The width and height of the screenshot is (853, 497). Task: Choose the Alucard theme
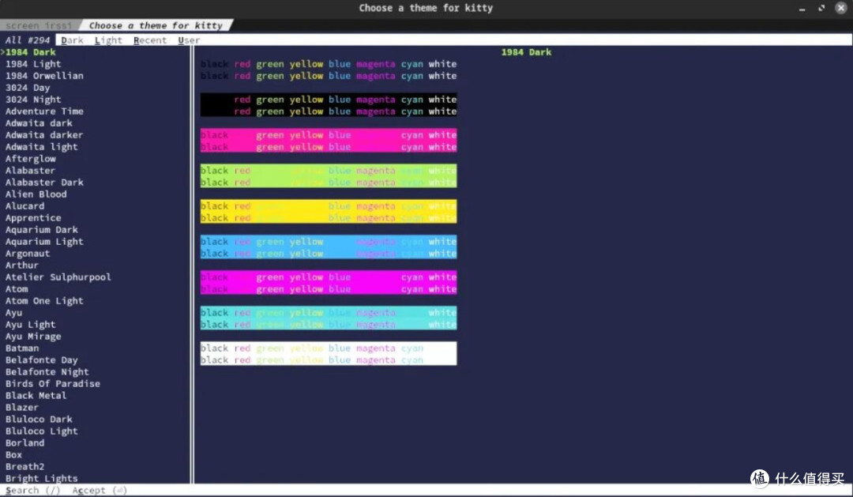click(x=25, y=205)
